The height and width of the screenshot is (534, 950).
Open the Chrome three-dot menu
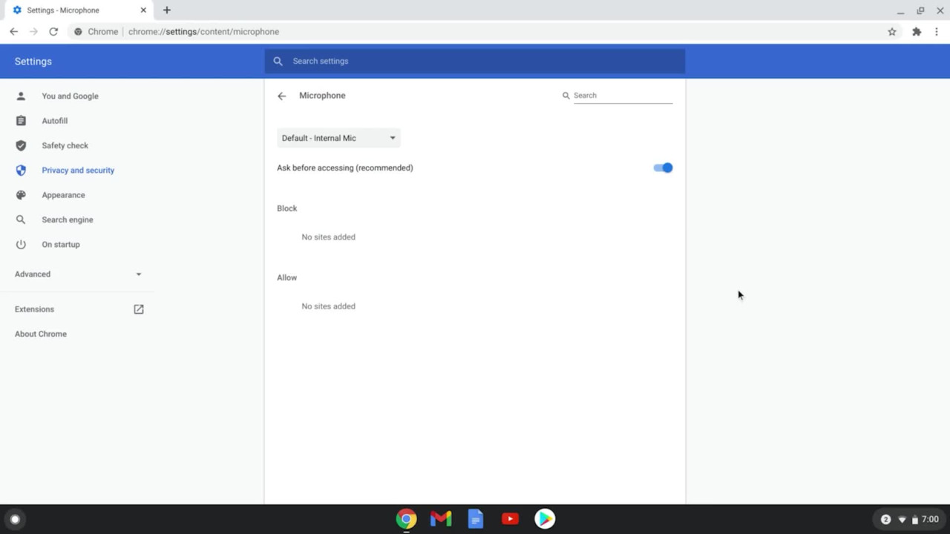pyautogui.click(x=937, y=32)
